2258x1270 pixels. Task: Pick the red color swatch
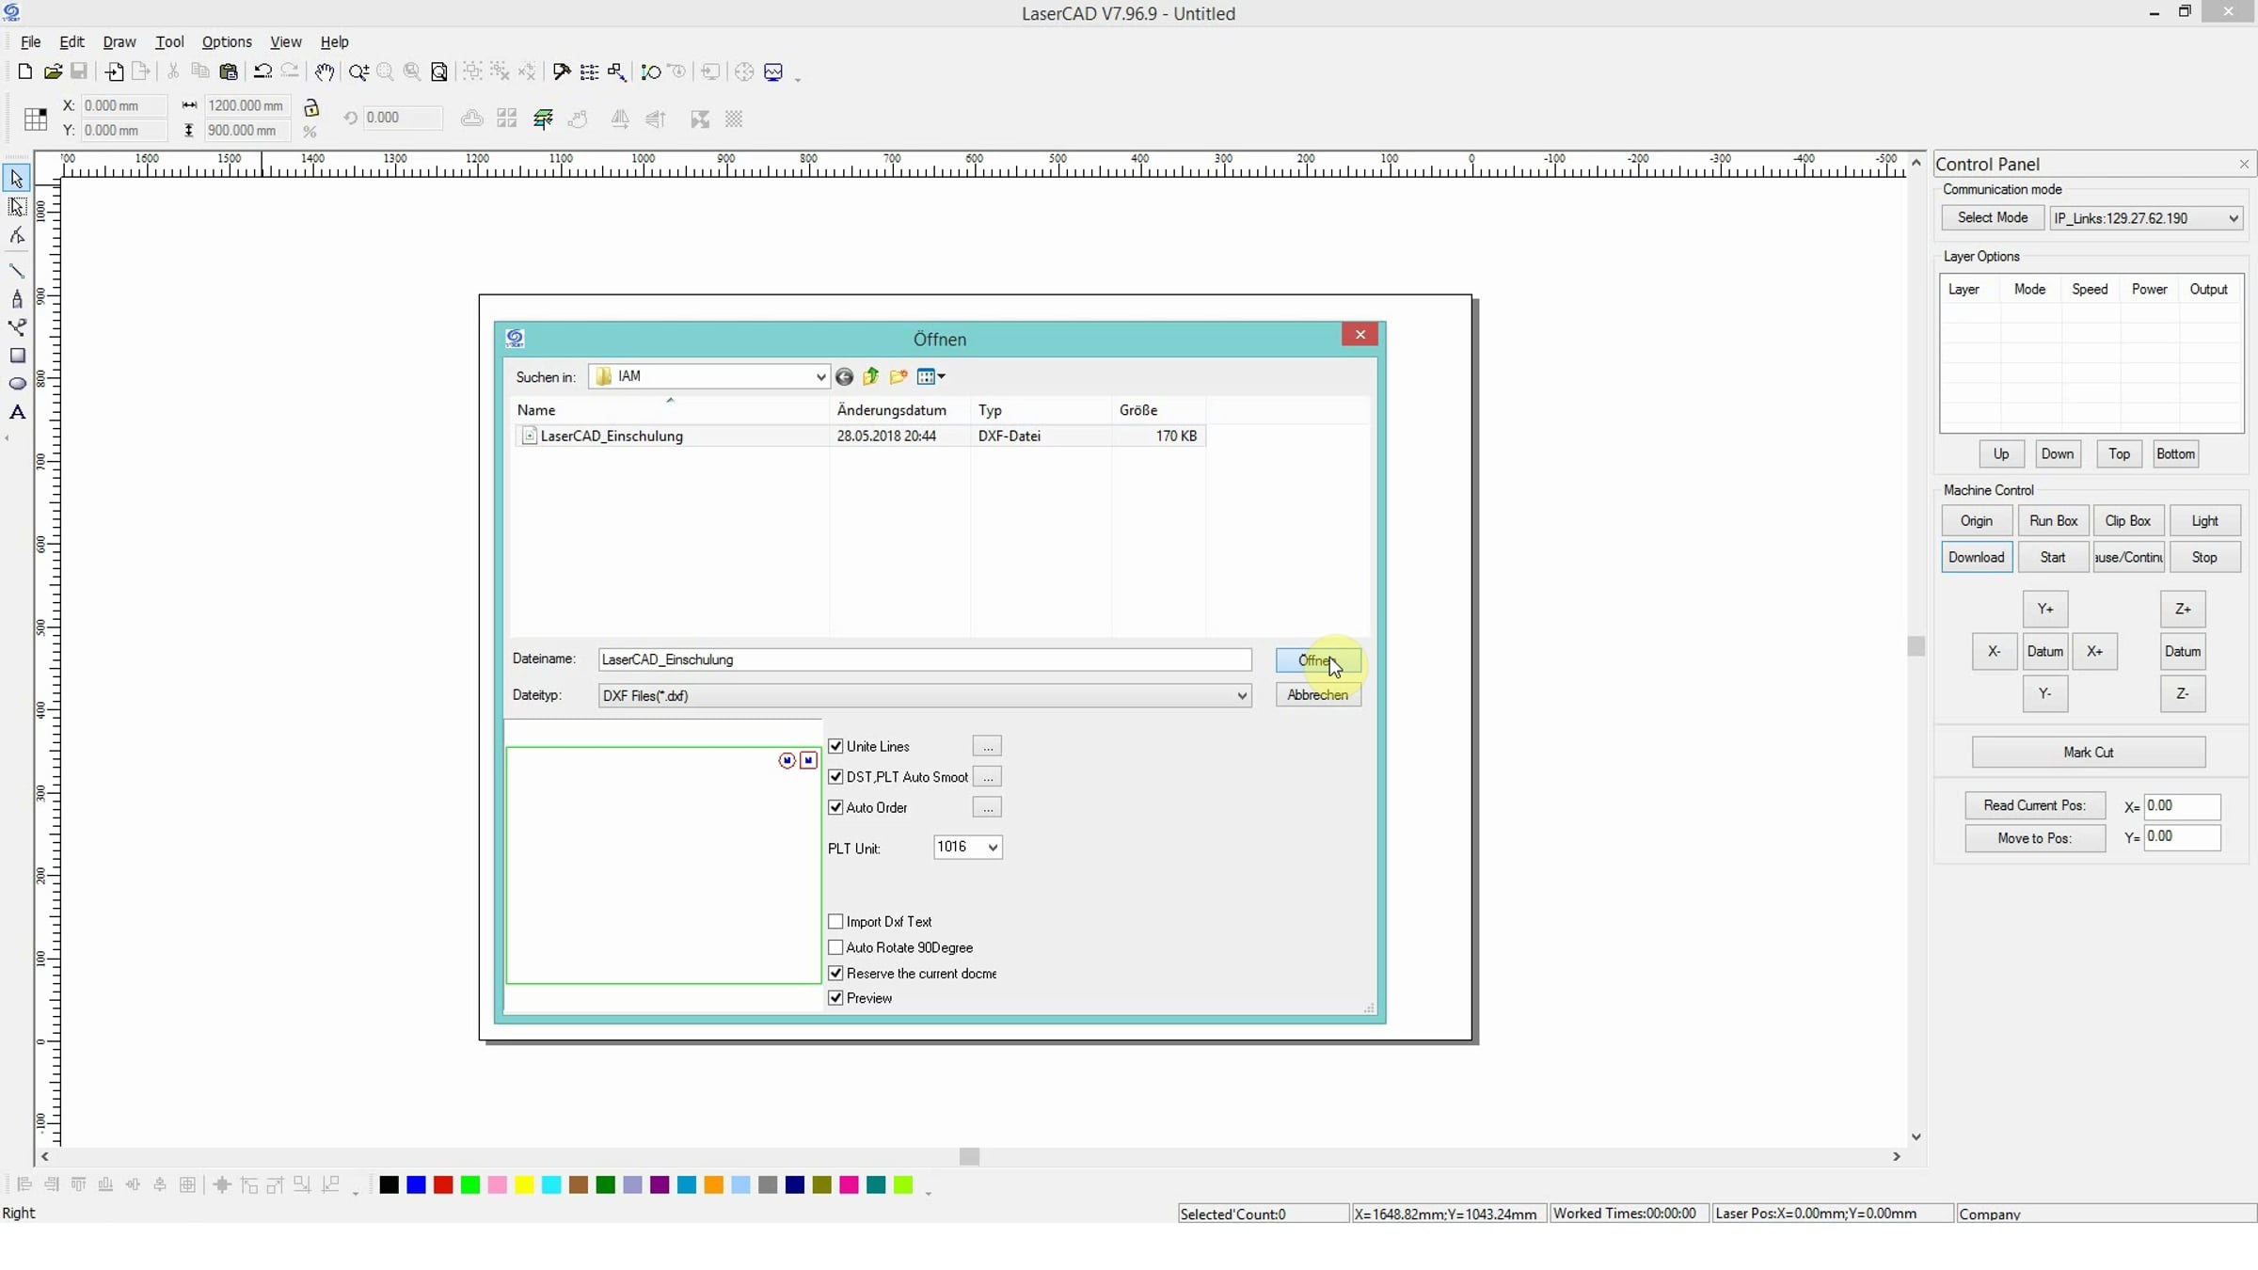coord(443,1184)
